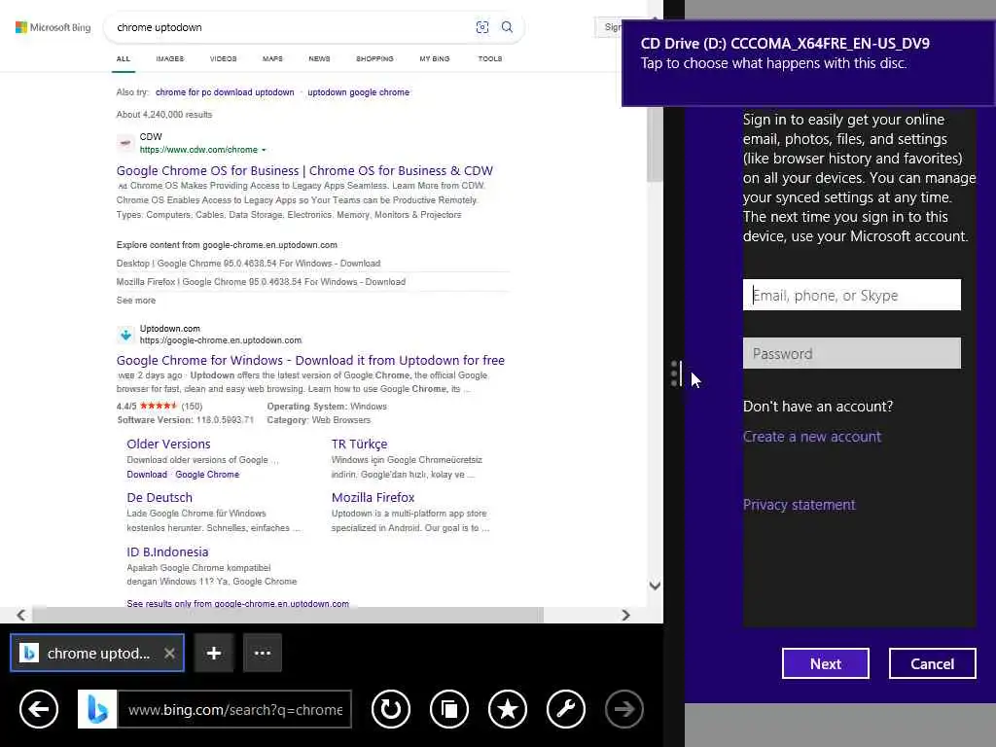Click 'About 4,240,000 results' text

tap(163, 115)
